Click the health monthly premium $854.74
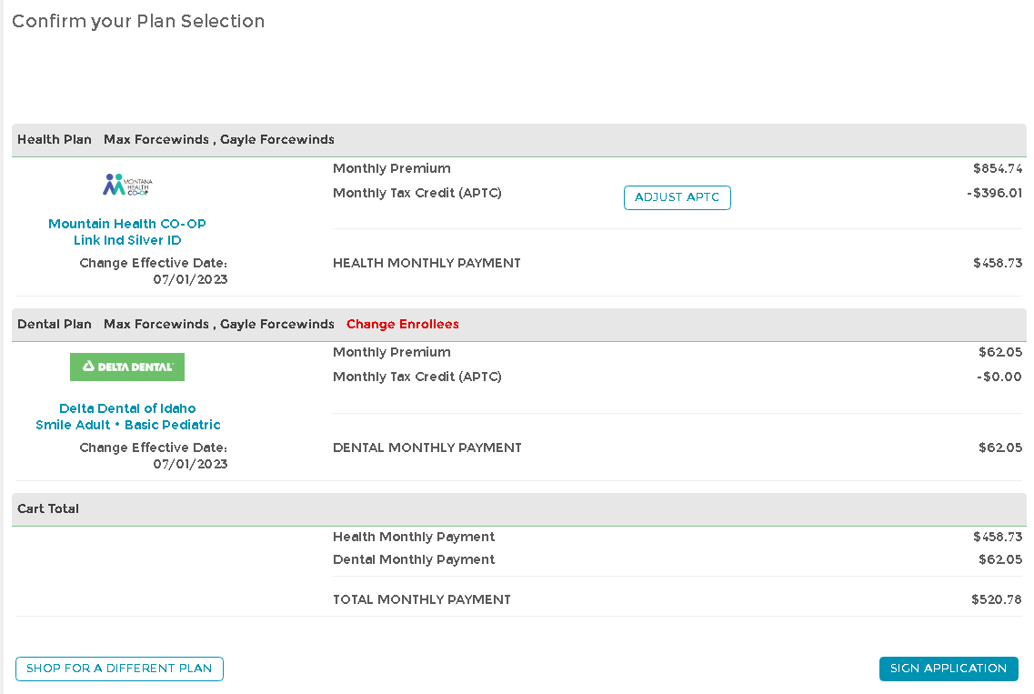The width and height of the screenshot is (1034, 694). [997, 168]
